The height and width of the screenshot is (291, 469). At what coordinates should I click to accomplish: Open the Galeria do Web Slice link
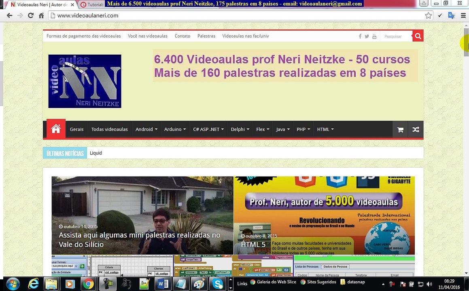click(x=273, y=282)
